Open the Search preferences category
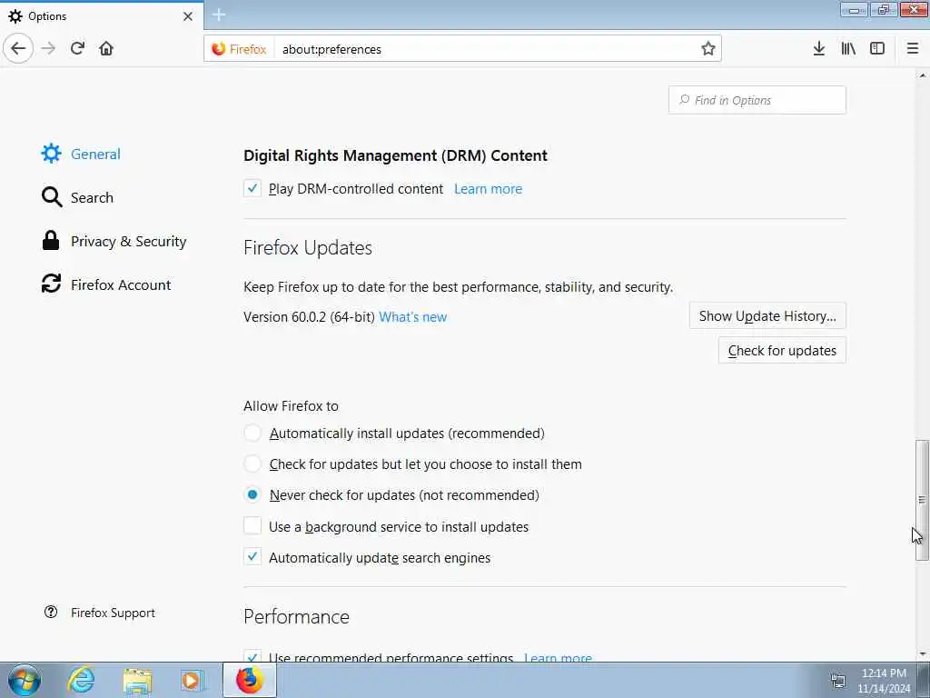 pyautogui.click(x=92, y=197)
